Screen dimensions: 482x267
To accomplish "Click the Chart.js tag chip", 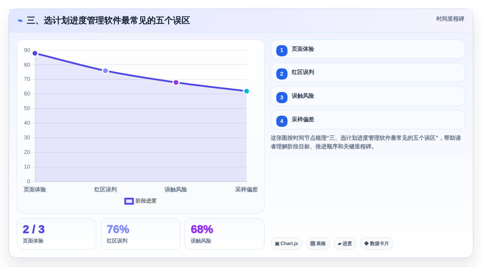I will pos(287,244).
